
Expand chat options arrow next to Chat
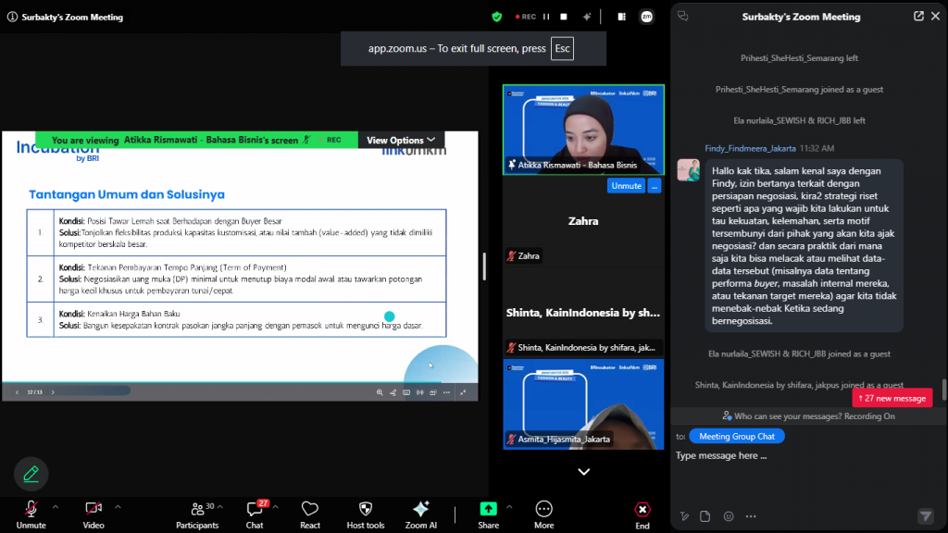[x=275, y=507]
